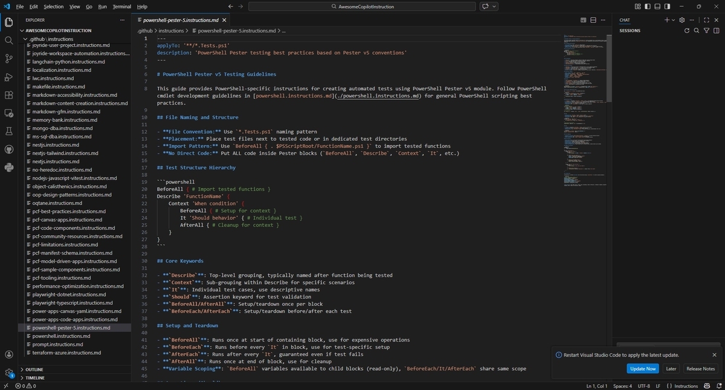The height and width of the screenshot is (390, 725).
Task: Open the Run and Debug view
Action: pos(8,77)
